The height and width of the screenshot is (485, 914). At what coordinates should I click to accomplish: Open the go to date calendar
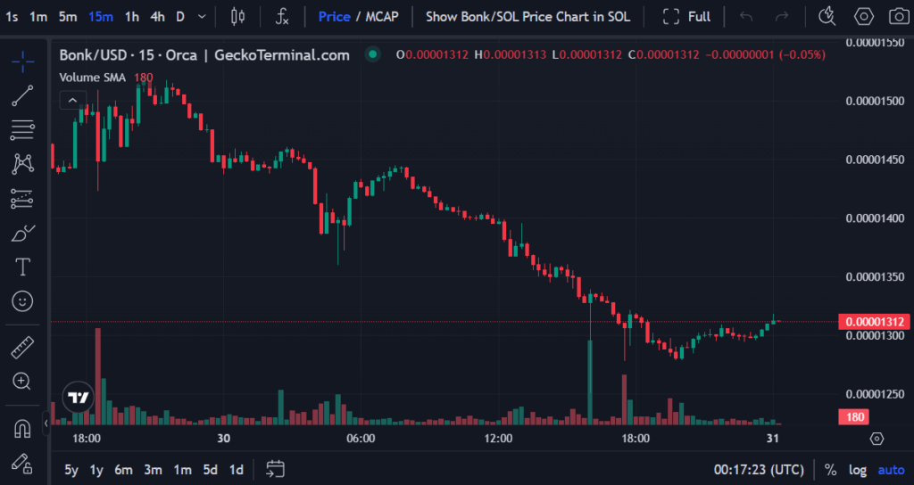275,469
